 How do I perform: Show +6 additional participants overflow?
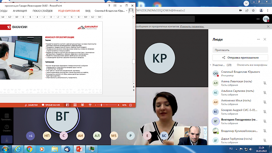[30, 136]
